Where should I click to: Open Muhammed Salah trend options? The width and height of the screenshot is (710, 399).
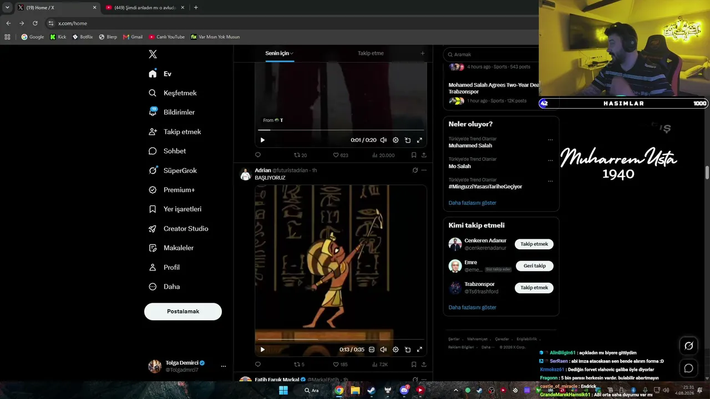pyautogui.click(x=550, y=140)
